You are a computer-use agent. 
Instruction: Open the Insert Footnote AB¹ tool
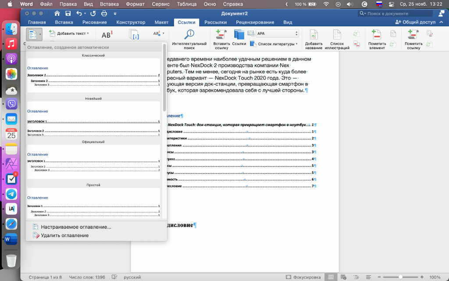(107, 35)
